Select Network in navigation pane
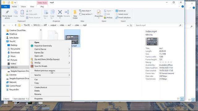The width and height of the screenshot is (198, 111). point(13,82)
